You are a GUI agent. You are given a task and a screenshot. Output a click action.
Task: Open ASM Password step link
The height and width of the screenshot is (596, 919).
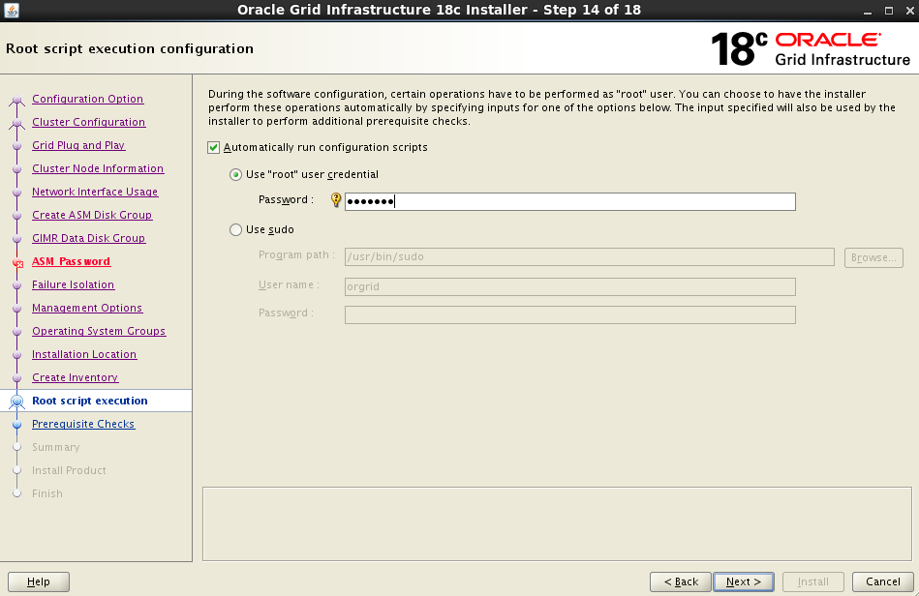pos(71,261)
